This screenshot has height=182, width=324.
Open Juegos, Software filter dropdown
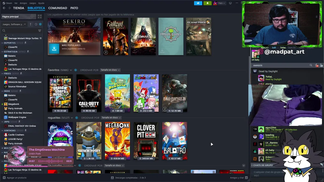pyautogui.click(x=14, y=24)
